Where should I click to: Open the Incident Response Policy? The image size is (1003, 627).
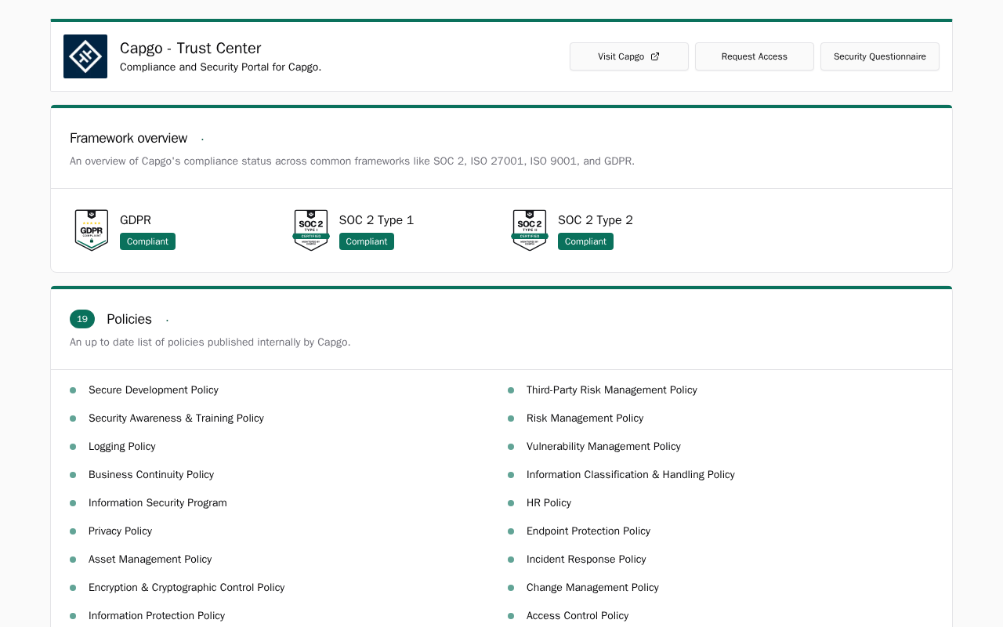click(x=586, y=560)
